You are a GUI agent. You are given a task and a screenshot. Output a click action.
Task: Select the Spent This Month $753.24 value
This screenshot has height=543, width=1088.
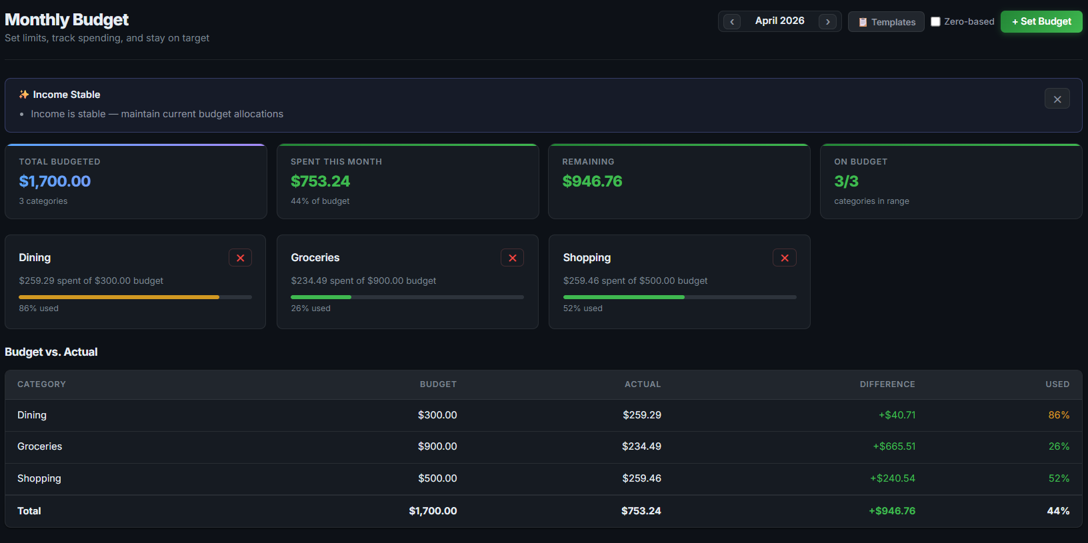[320, 181]
